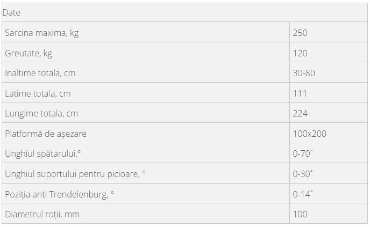Click the Date table header

pos(11,12)
